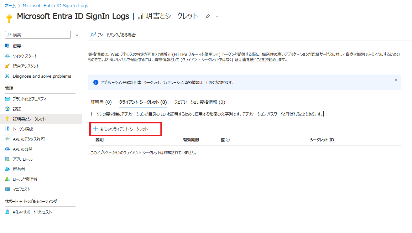Click the ロールと管理者 icon
The height and width of the screenshot is (233, 412).
pos(7,179)
